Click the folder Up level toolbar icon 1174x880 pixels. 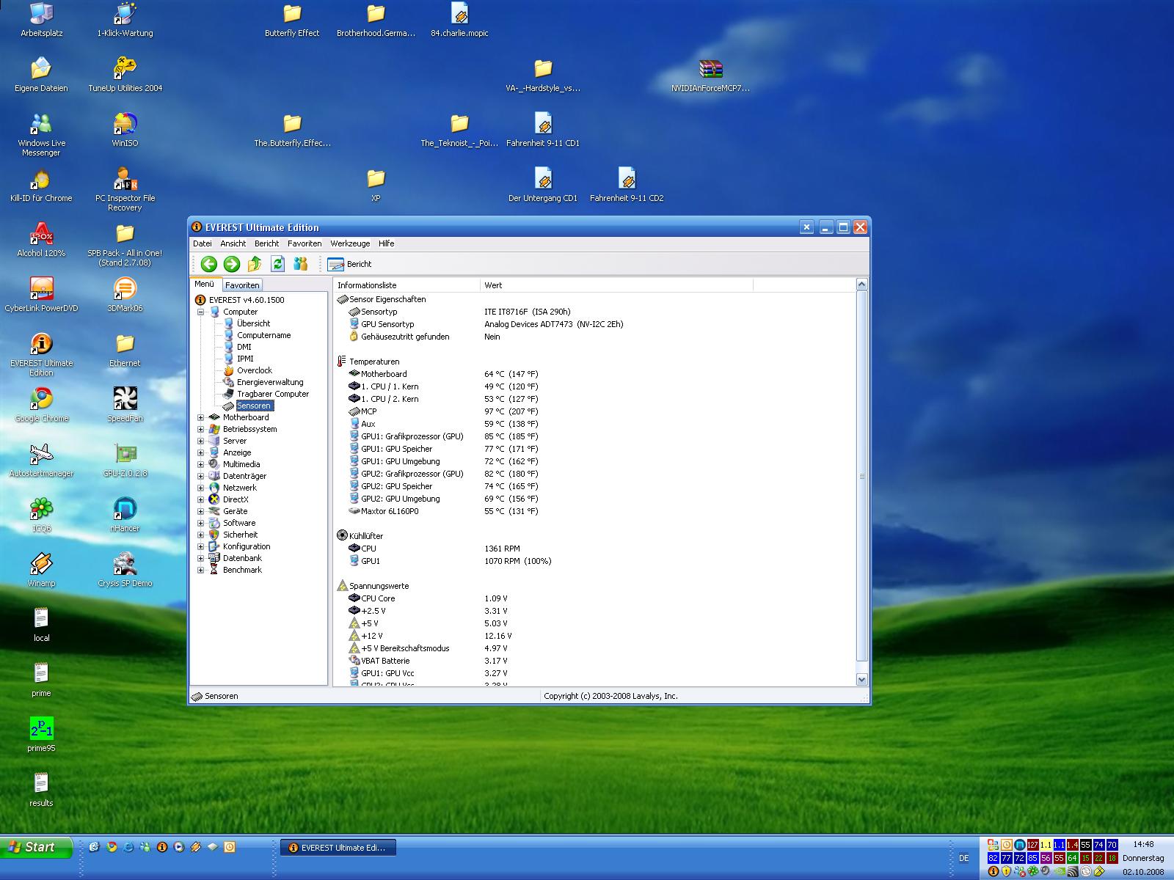point(255,264)
